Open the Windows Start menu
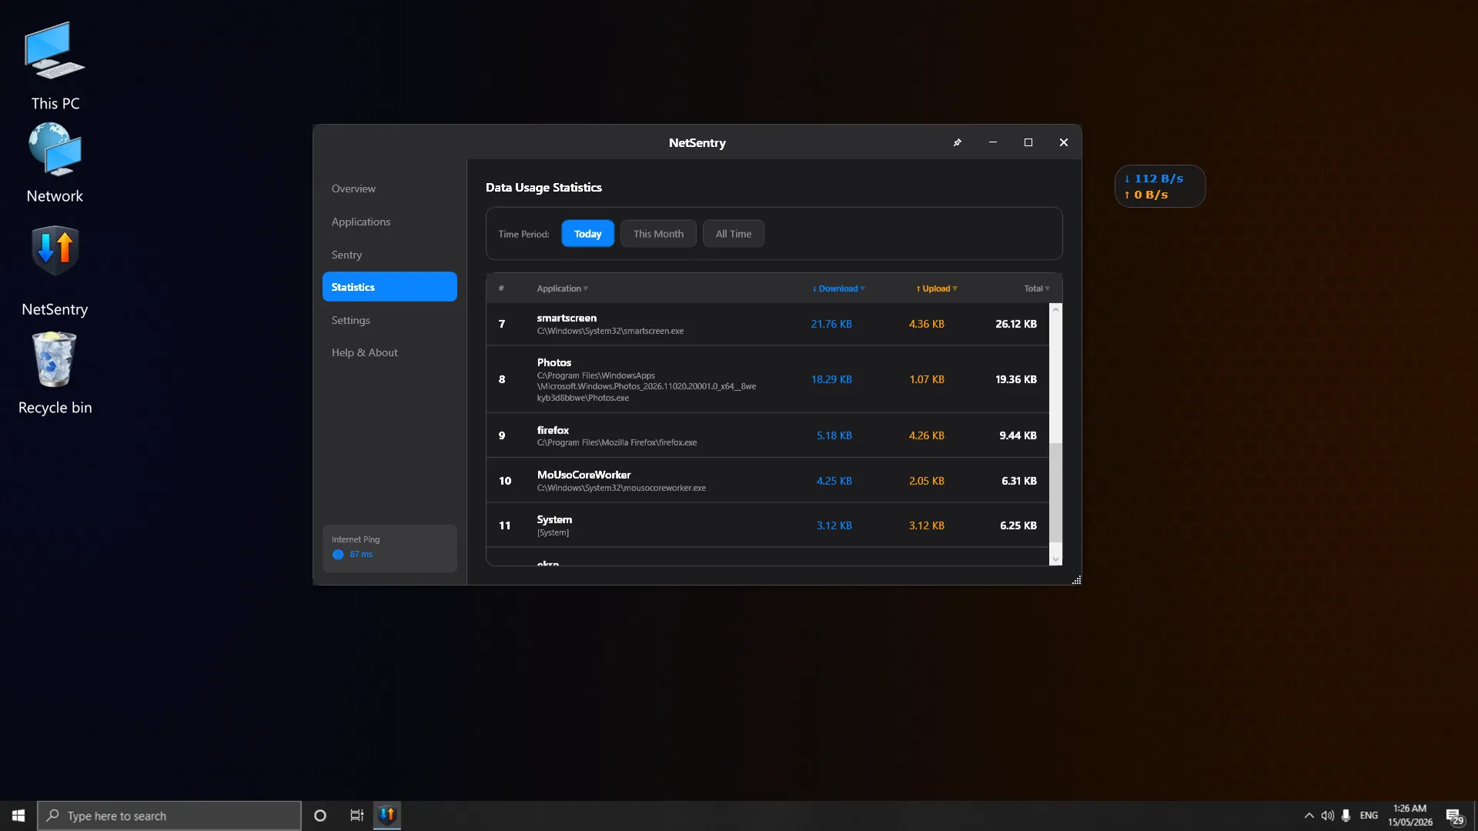Viewport: 1478px width, 831px height. [18, 816]
